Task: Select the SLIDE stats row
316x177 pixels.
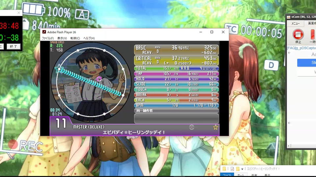Action: pos(176,84)
